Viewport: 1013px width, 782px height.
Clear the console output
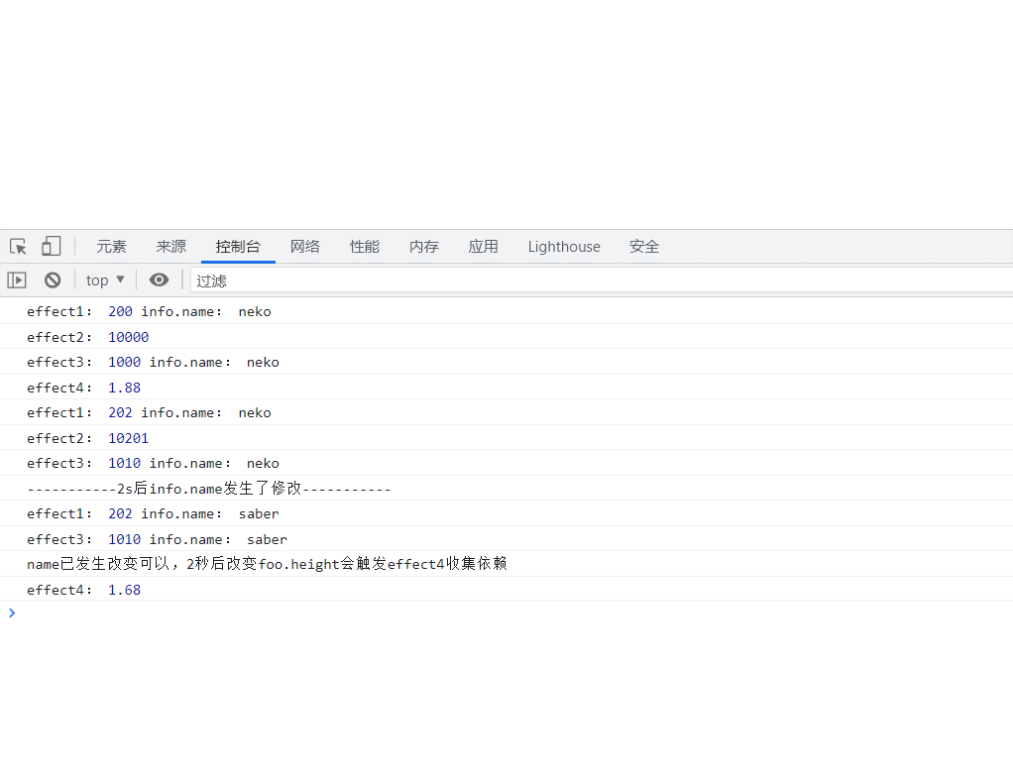[x=53, y=279]
